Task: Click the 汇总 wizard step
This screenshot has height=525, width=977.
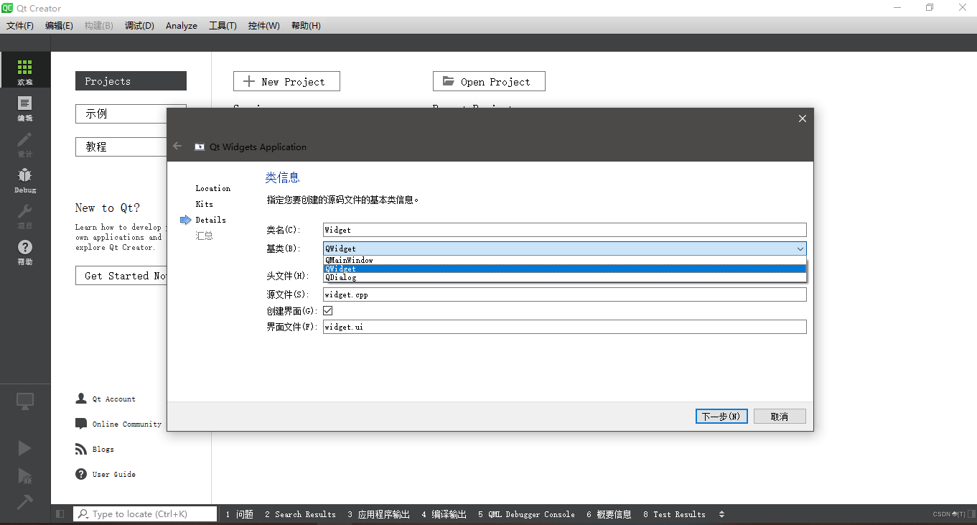Action: tap(204, 236)
